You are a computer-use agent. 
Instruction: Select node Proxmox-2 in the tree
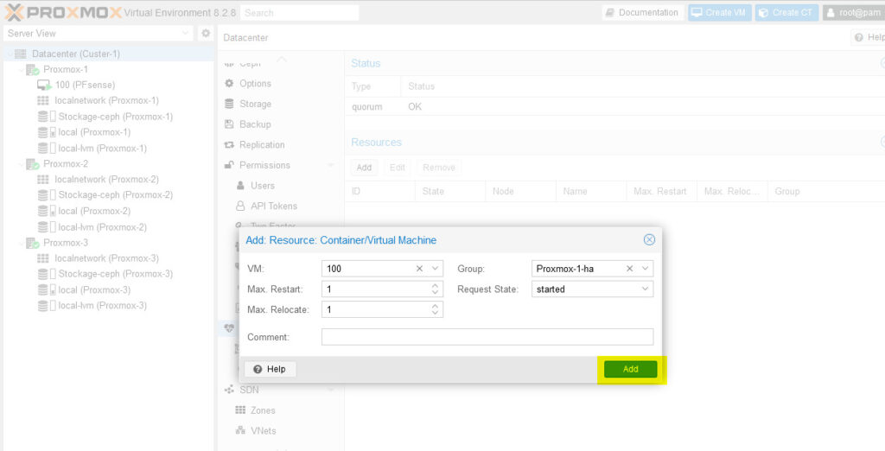[66, 163]
